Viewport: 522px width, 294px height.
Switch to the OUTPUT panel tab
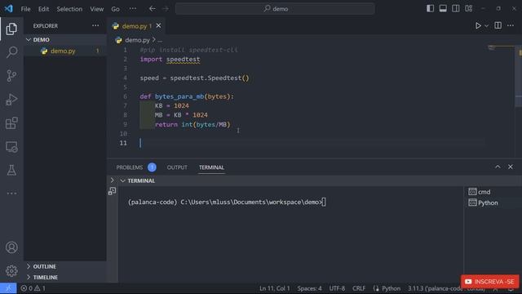click(x=177, y=167)
